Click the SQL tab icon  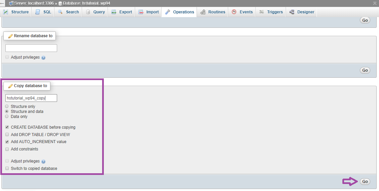coord(38,12)
